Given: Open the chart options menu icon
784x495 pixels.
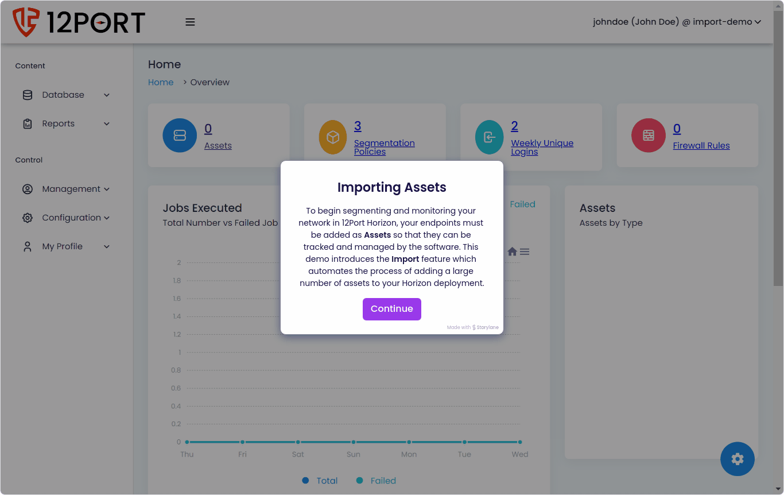Looking at the screenshot, I should (525, 252).
